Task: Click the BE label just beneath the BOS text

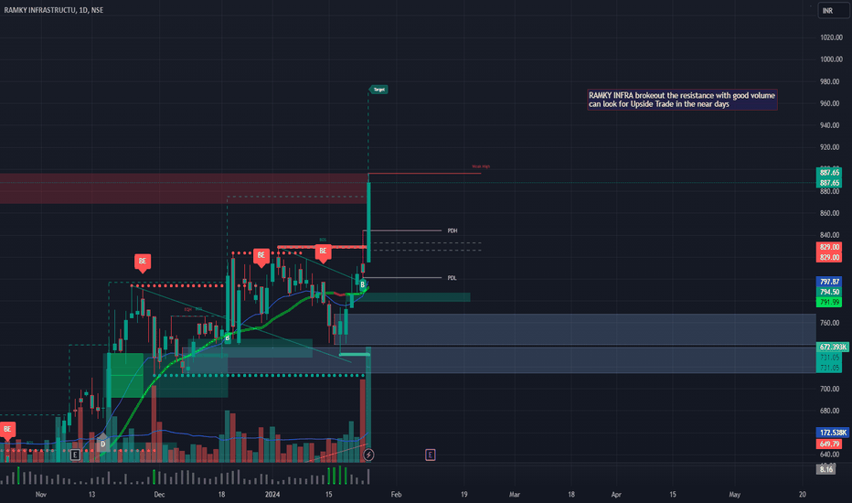Action: click(323, 251)
